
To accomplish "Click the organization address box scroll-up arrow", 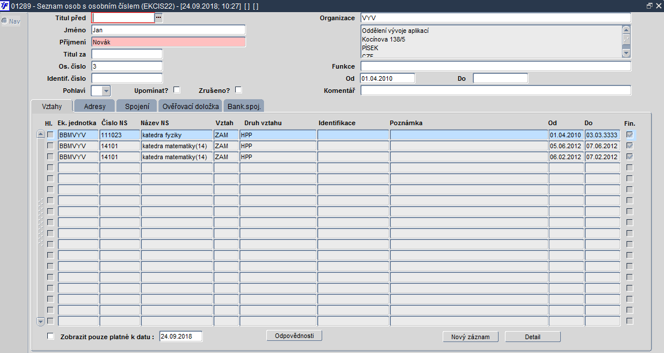I will pyautogui.click(x=627, y=29).
